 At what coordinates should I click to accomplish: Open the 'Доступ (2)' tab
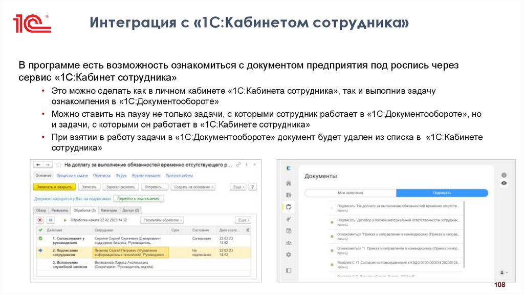point(131,211)
